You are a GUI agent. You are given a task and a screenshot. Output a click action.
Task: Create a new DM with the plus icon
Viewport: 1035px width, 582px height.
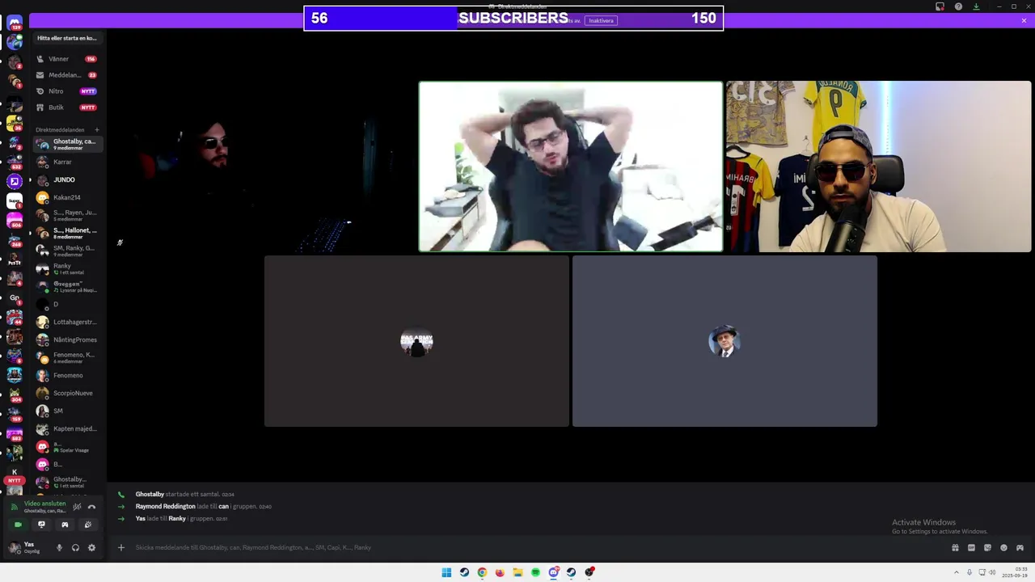click(97, 129)
